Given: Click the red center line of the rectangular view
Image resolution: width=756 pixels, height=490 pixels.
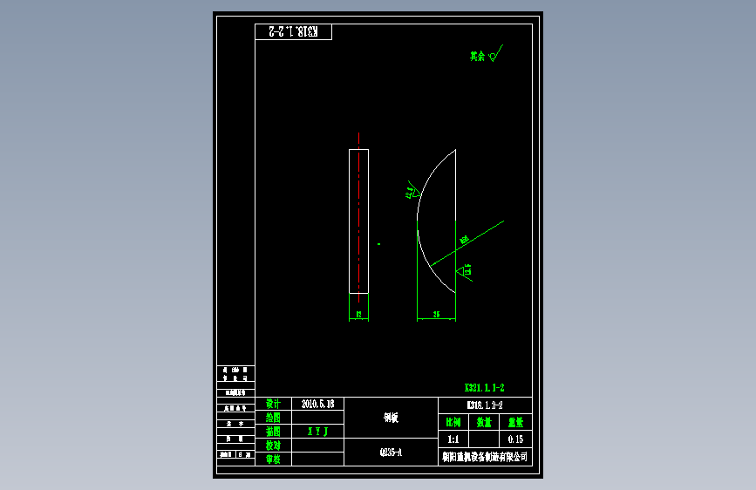Looking at the screenshot, I should (358, 217).
